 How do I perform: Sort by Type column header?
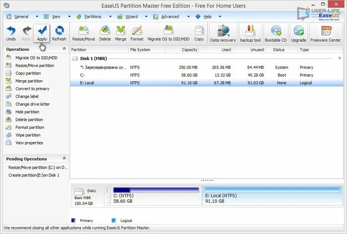pos(320,49)
